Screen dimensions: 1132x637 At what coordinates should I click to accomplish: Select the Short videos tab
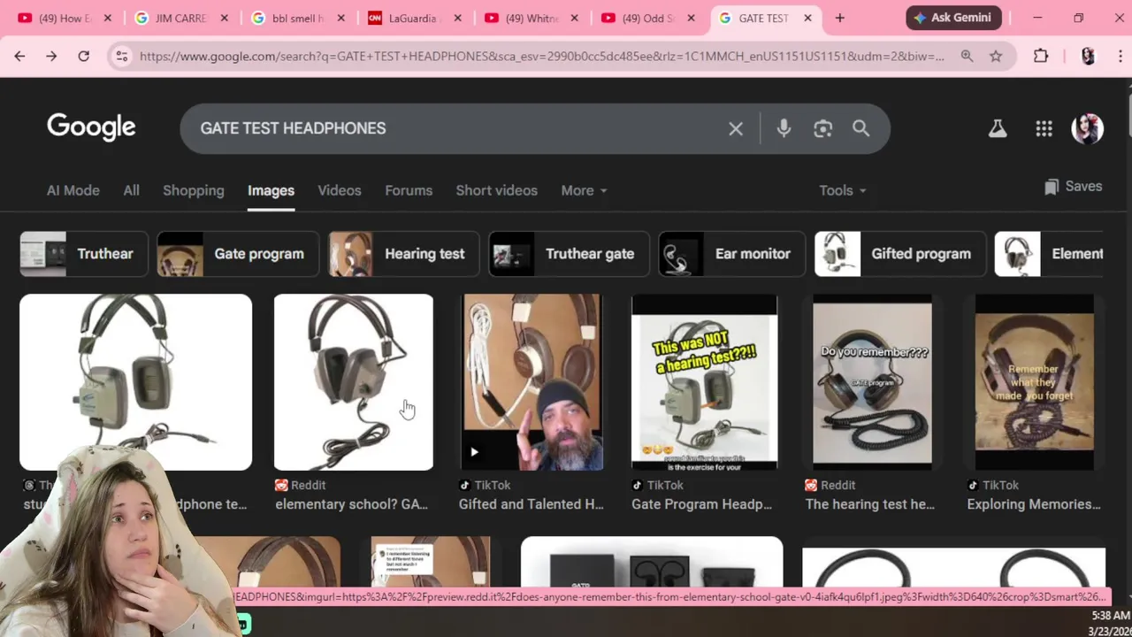coord(496,190)
